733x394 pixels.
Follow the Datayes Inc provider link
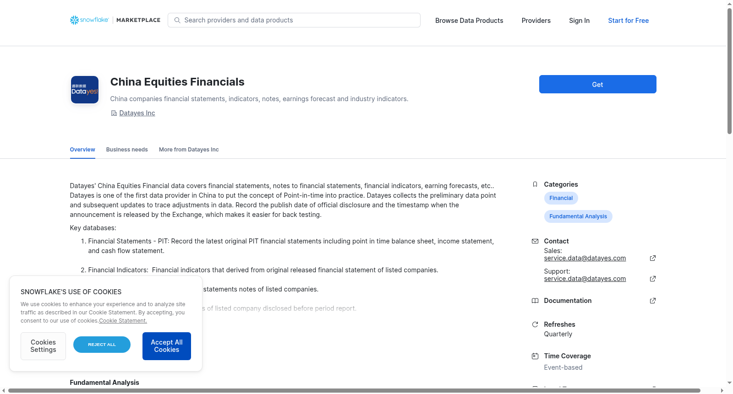coord(137,113)
